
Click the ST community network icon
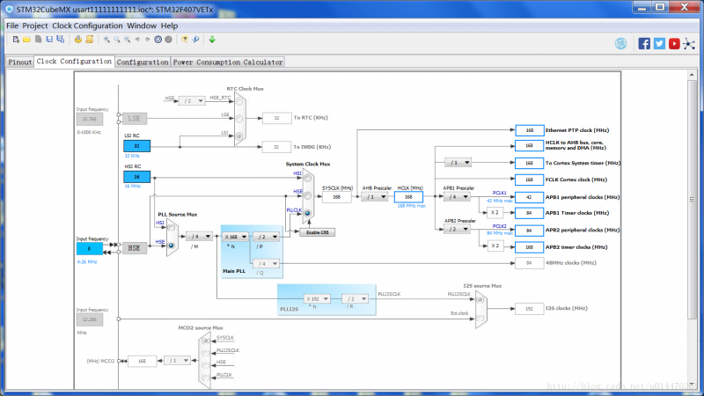(x=688, y=43)
